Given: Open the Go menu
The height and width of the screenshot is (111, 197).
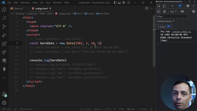Looking at the screenshot, I should coord(42,2).
